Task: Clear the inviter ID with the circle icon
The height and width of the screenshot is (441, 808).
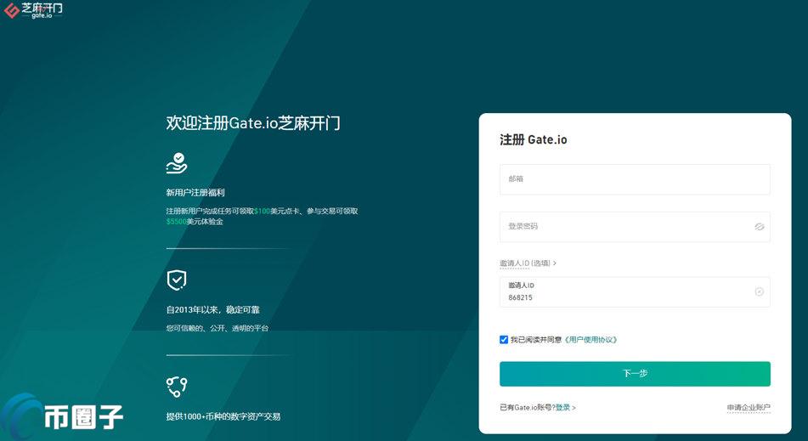Action: tap(759, 291)
